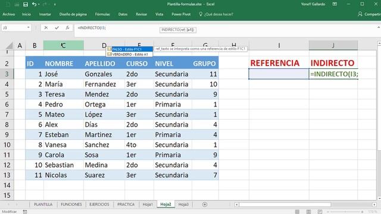Click the NOMBRE table header cell

[64, 64]
